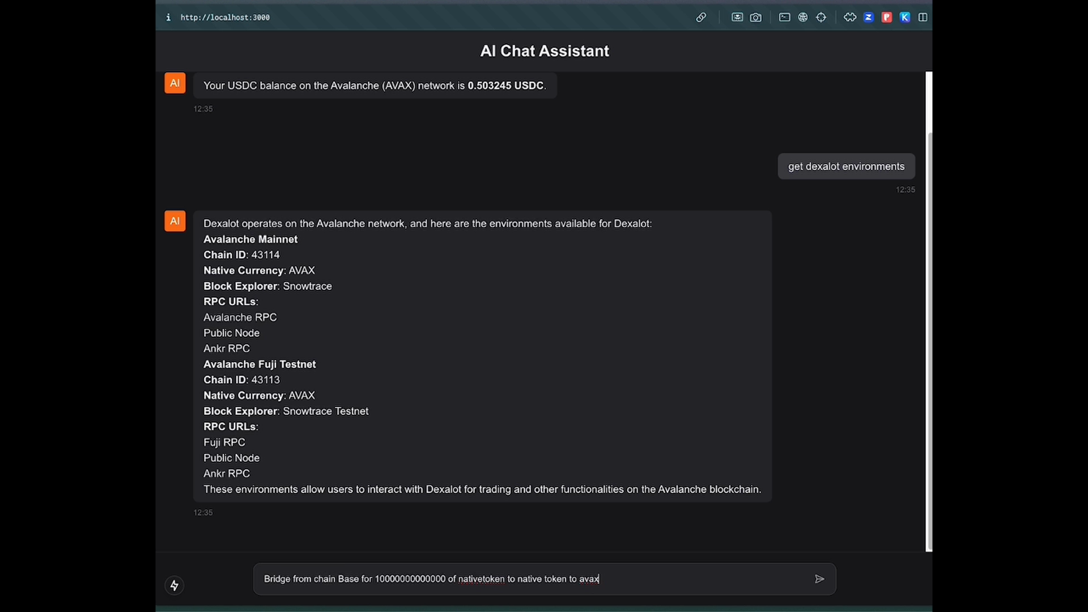Click the crosshair target icon
Screen dimensions: 1088x612
pos(821,18)
